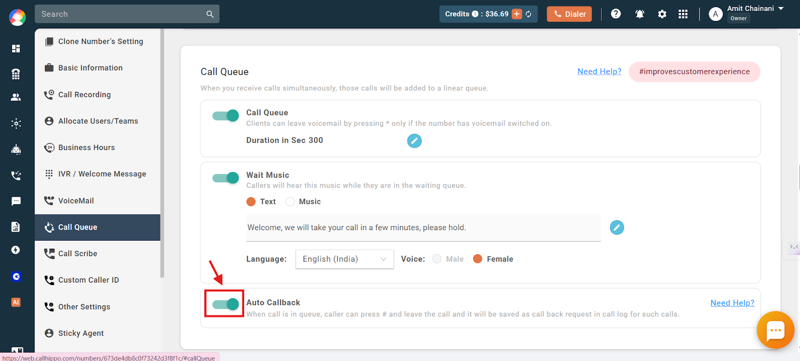This screenshot has height=361, width=800.
Task: Open notifications bell icon
Action: [x=639, y=14]
